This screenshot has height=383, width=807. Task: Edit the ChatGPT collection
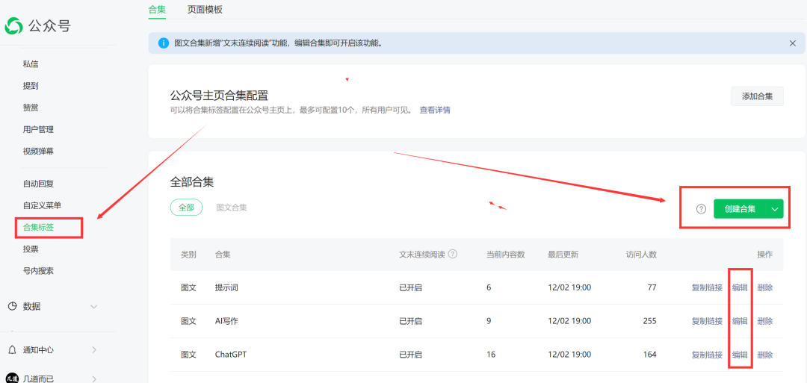740,354
